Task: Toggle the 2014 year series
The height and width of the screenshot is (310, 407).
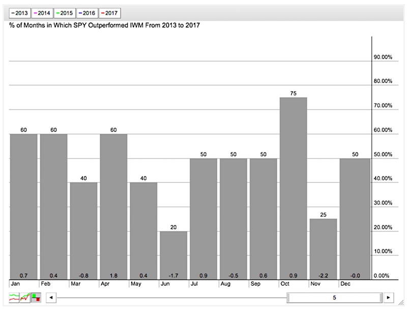Action: coord(42,13)
